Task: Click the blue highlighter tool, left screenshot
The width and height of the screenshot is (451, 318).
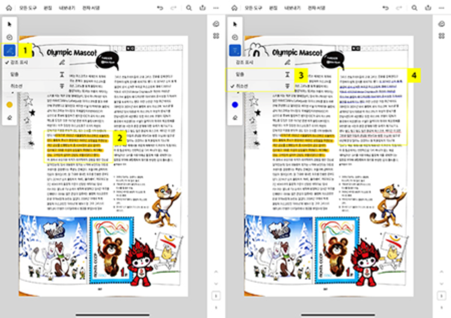Action: tap(10, 50)
